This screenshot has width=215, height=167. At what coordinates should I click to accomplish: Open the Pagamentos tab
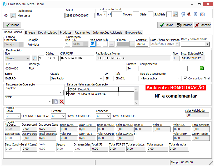pyautogui.click(x=82, y=33)
